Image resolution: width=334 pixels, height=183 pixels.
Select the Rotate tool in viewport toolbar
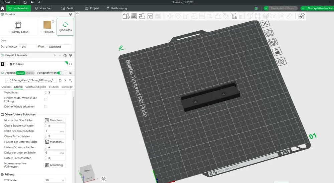pos(178,16)
